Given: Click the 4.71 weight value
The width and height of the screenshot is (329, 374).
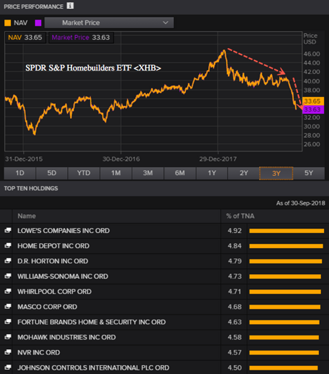Looking at the screenshot, I should tap(235, 292).
